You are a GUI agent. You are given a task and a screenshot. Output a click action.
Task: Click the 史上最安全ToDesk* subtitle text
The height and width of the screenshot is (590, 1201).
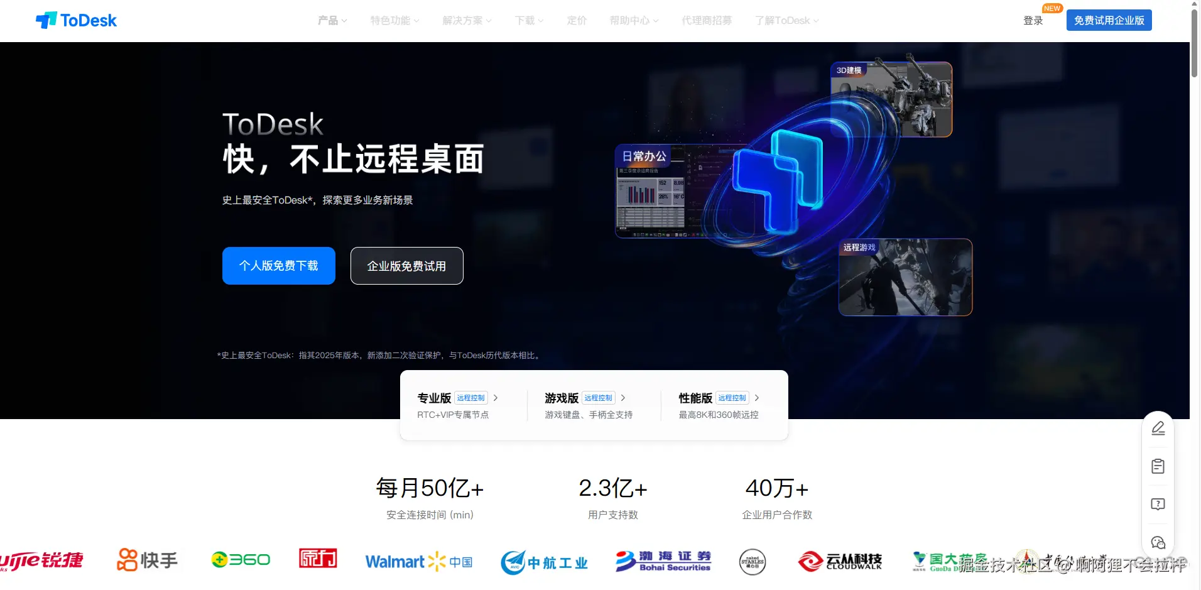[x=318, y=200]
